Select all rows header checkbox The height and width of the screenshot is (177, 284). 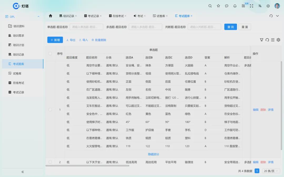coord(50,54)
